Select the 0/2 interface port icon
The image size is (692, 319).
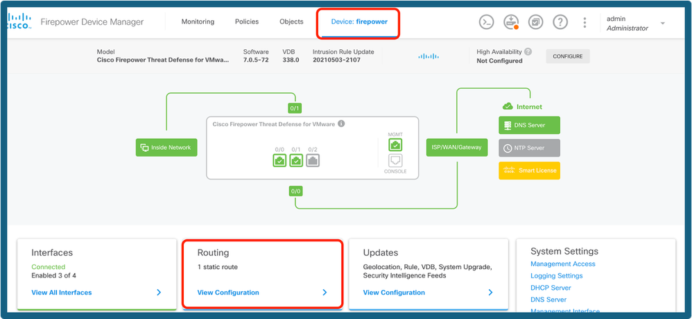pyautogui.click(x=313, y=161)
